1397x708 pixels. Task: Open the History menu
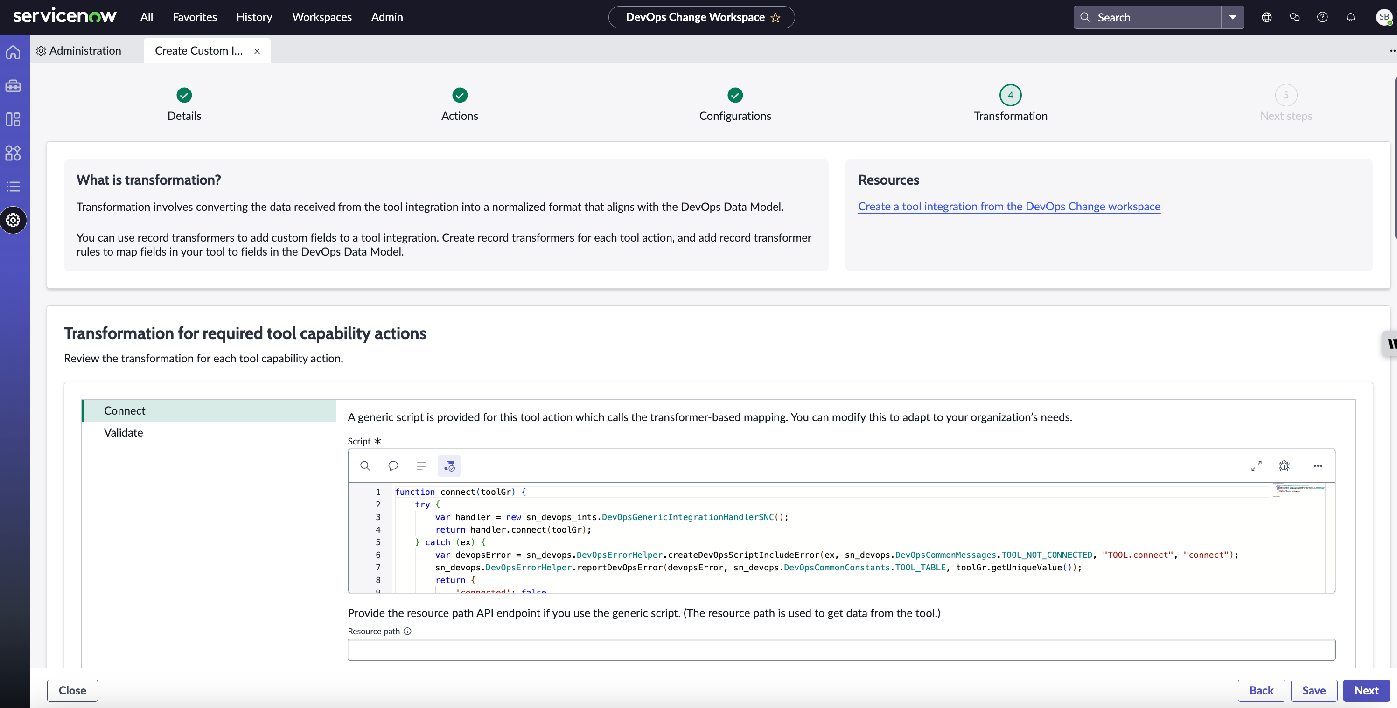254,17
